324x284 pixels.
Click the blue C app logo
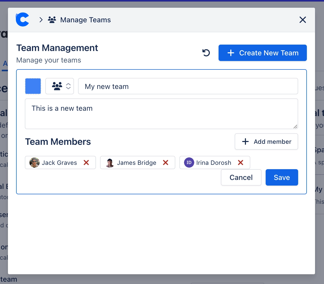pyautogui.click(x=23, y=20)
